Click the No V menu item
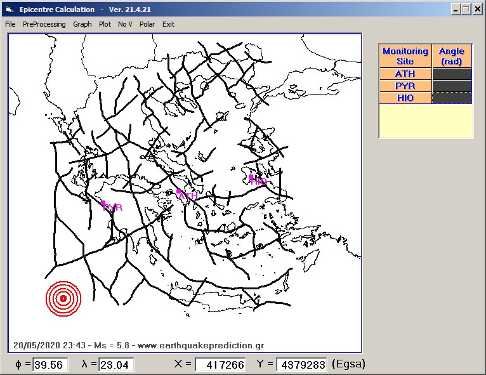The image size is (486, 375). (x=125, y=24)
